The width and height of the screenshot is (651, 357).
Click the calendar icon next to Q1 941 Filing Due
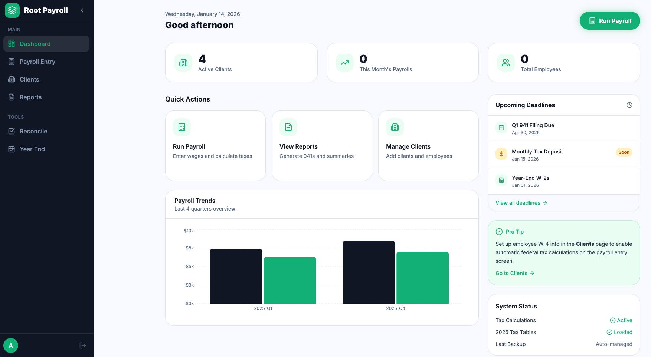[501, 127]
